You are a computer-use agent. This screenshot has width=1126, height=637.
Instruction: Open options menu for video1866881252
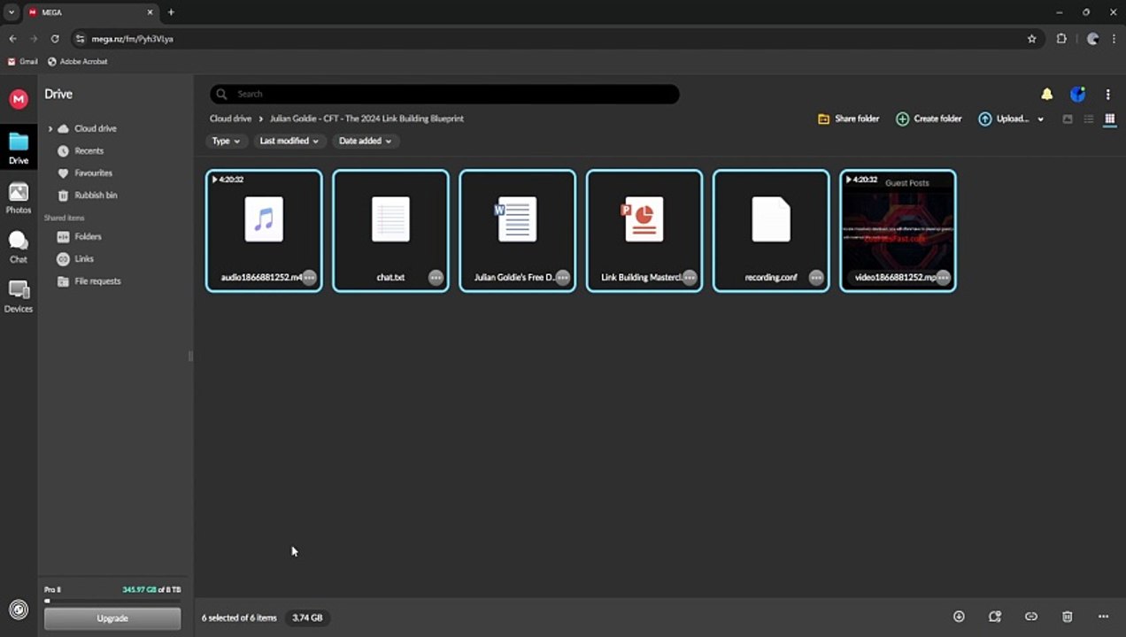click(x=944, y=278)
